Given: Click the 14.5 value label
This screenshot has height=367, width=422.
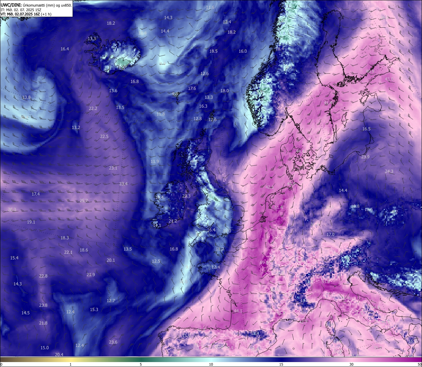Looking at the screenshot, I should 25,313.
